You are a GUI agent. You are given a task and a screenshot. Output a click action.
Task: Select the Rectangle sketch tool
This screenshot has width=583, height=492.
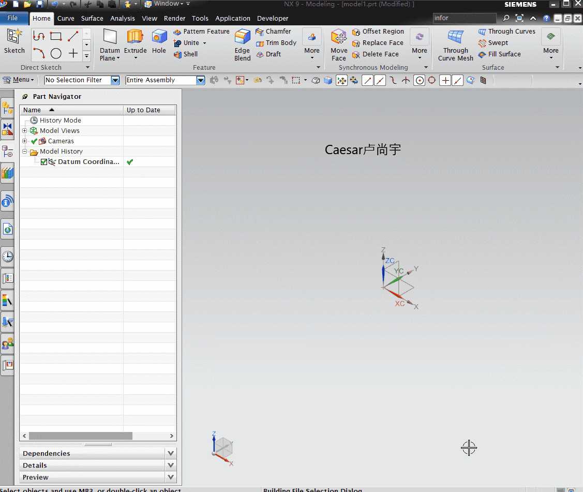[56, 36]
